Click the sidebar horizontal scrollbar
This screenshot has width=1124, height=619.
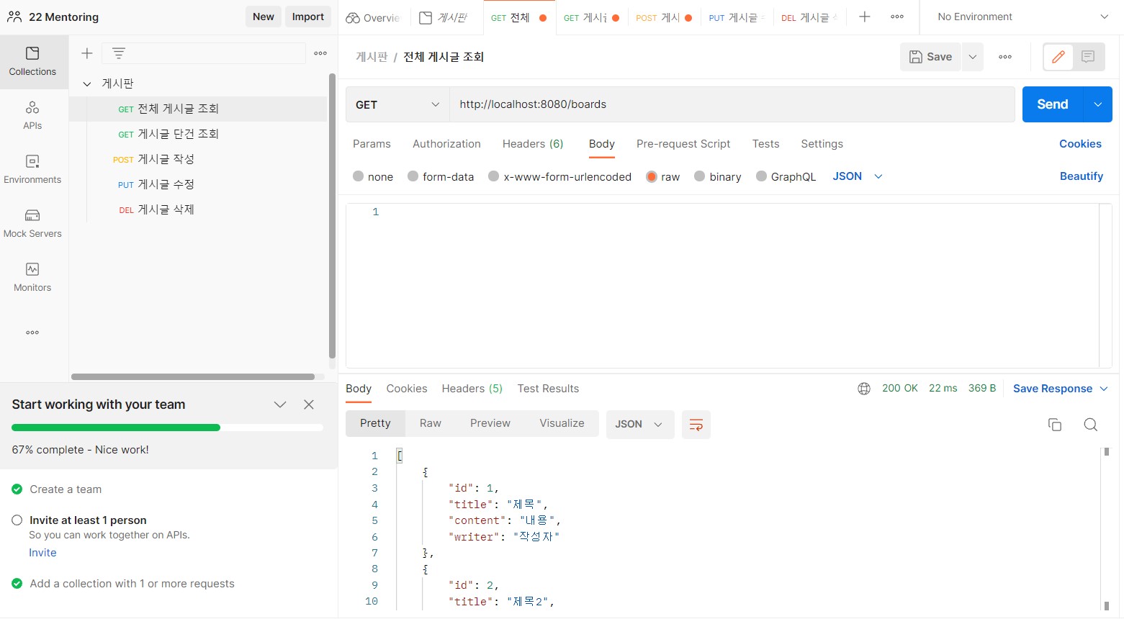pos(193,376)
